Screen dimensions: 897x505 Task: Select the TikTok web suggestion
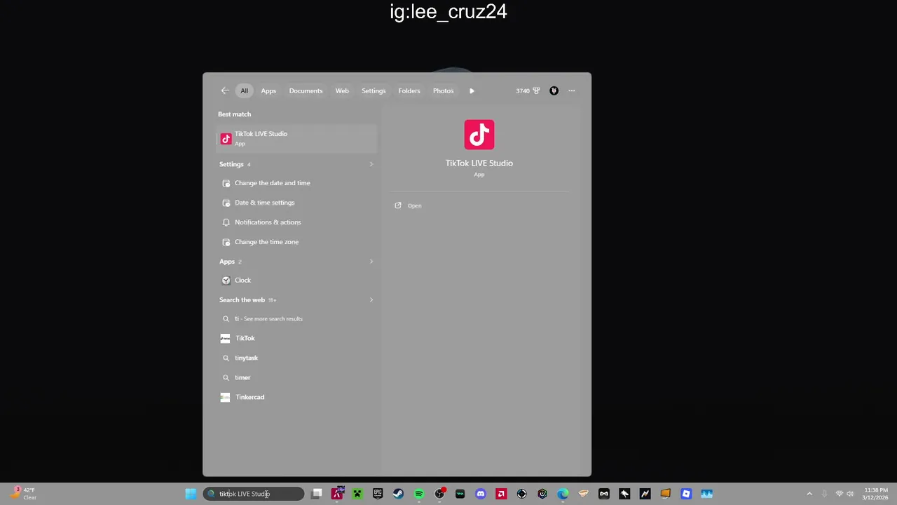(x=297, y=338)
